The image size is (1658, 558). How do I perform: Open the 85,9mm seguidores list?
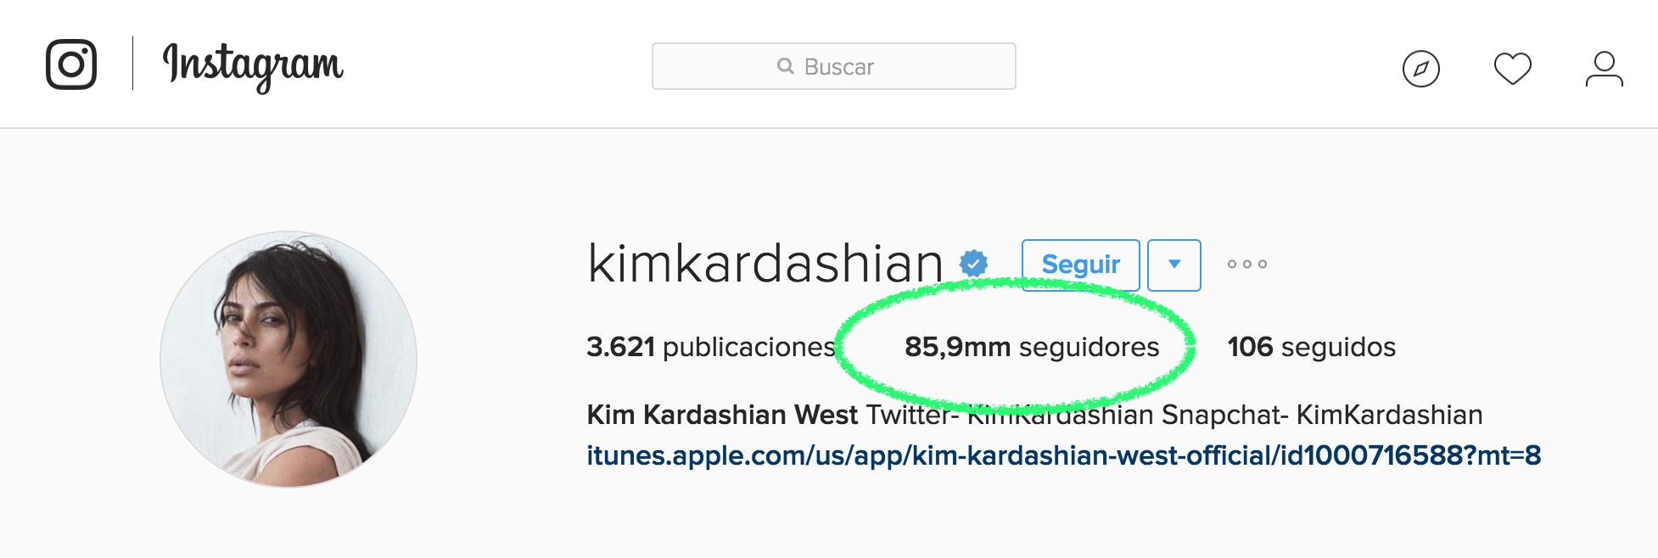pyautogui.click(x=1032, y=347)
